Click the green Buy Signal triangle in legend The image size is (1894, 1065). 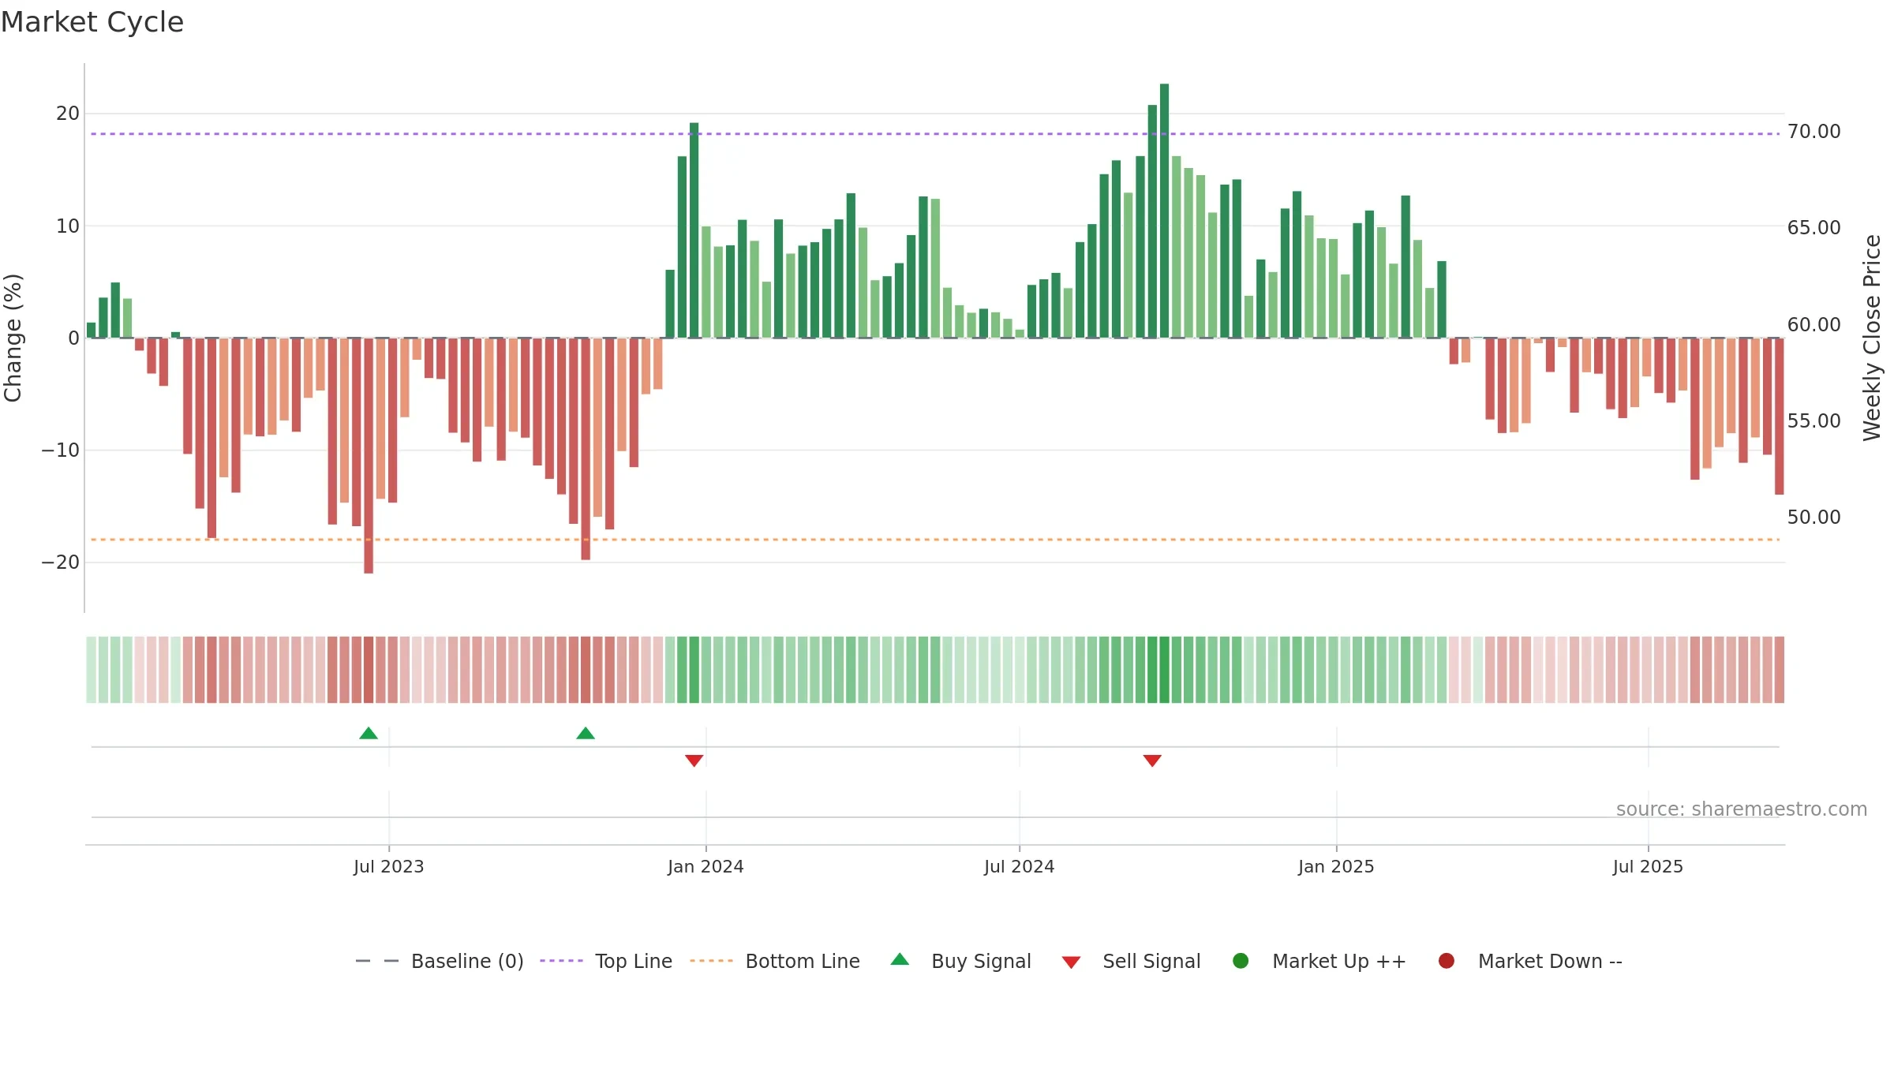coord(900,959)
